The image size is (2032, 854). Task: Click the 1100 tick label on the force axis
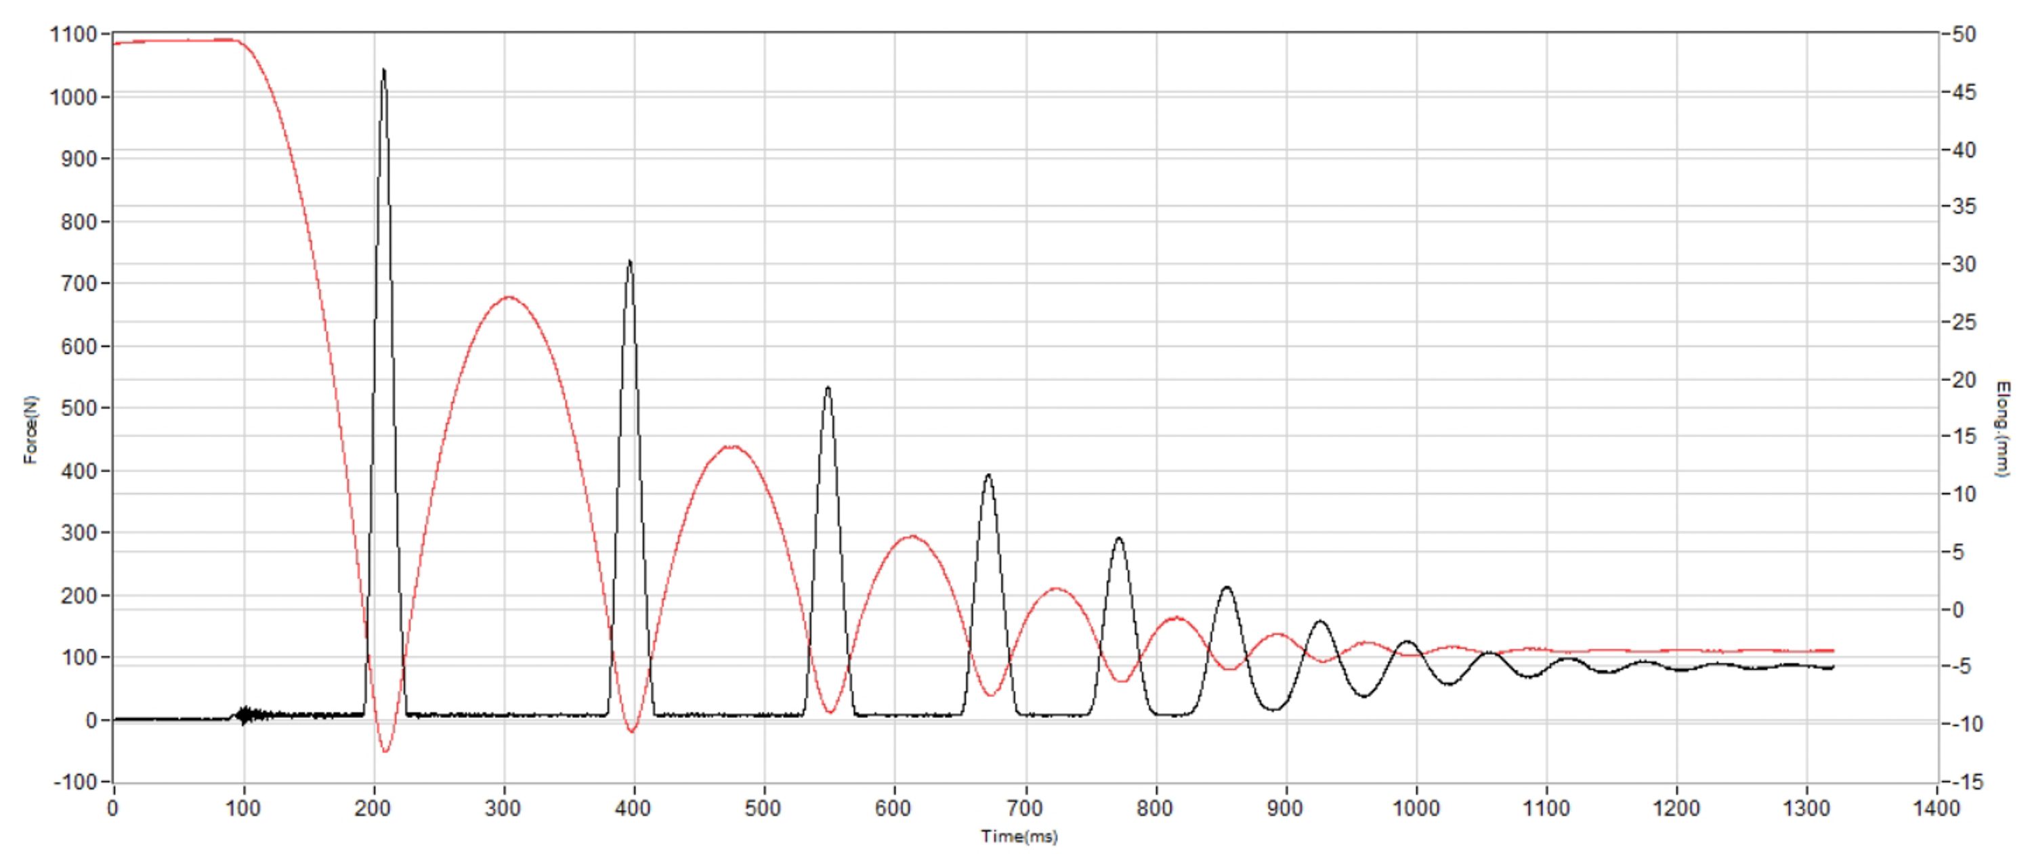point(72,35)
